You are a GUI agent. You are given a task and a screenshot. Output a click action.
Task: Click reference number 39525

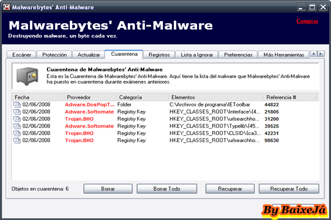[x=272, y=126]
